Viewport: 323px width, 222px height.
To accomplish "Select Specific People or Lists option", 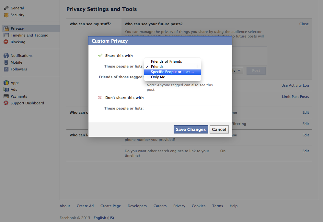I will point(172,72).
